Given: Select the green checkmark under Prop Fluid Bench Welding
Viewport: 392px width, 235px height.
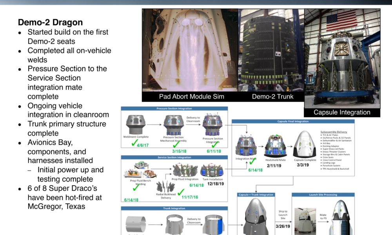Looking at the screenshot, I should click(x=136, y=187).
